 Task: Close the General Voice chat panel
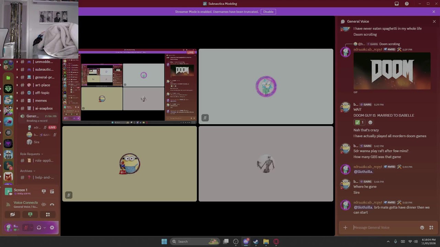(434, 21)
